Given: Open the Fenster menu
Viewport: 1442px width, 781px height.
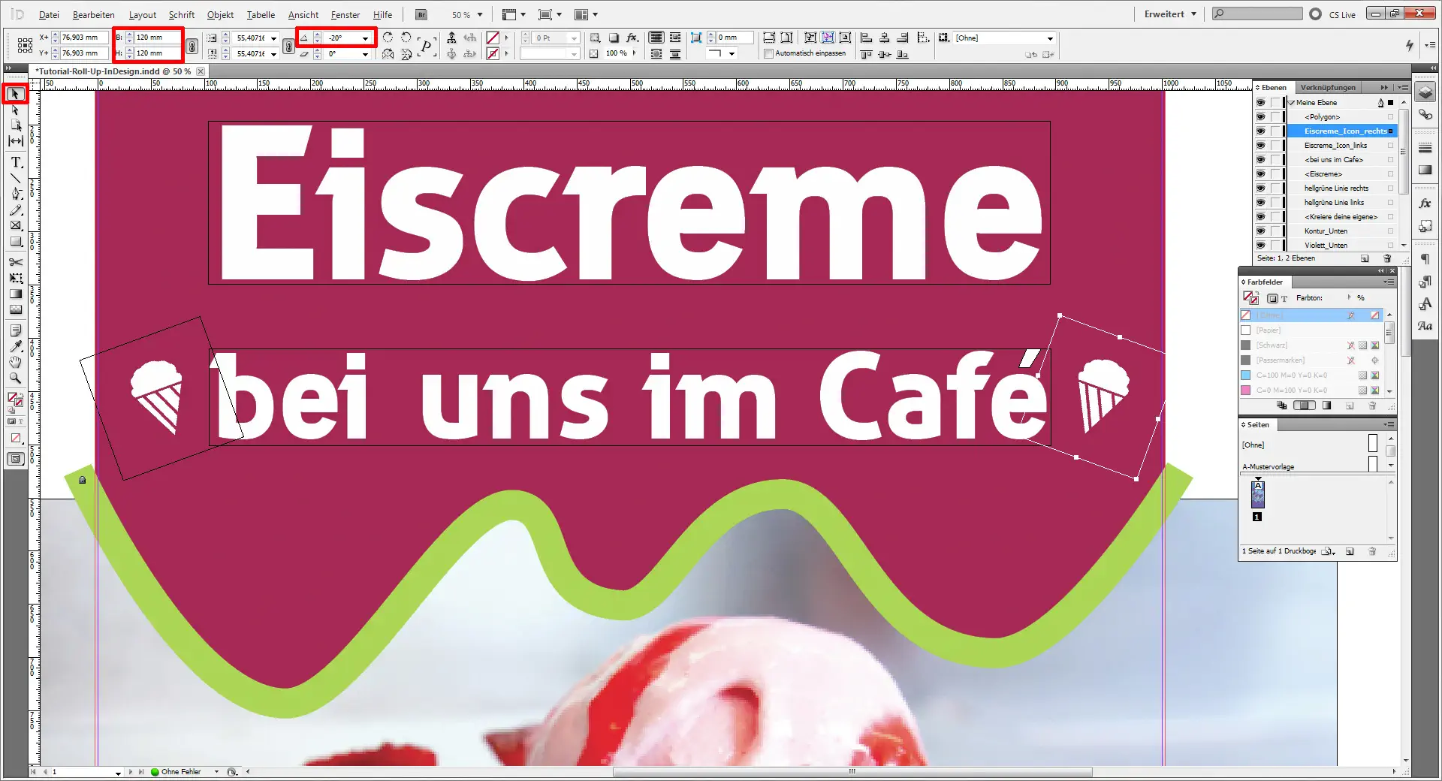Looking at the screenshot, I should coord(345,14).
